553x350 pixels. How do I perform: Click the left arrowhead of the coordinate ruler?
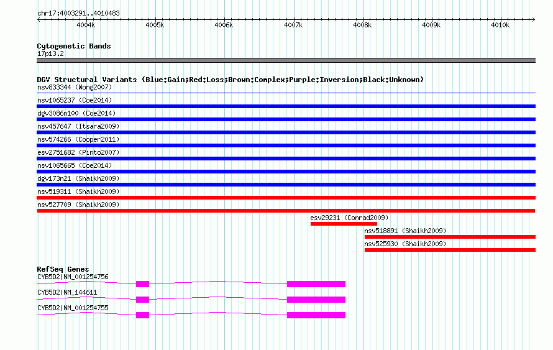[x=39, y=20]
